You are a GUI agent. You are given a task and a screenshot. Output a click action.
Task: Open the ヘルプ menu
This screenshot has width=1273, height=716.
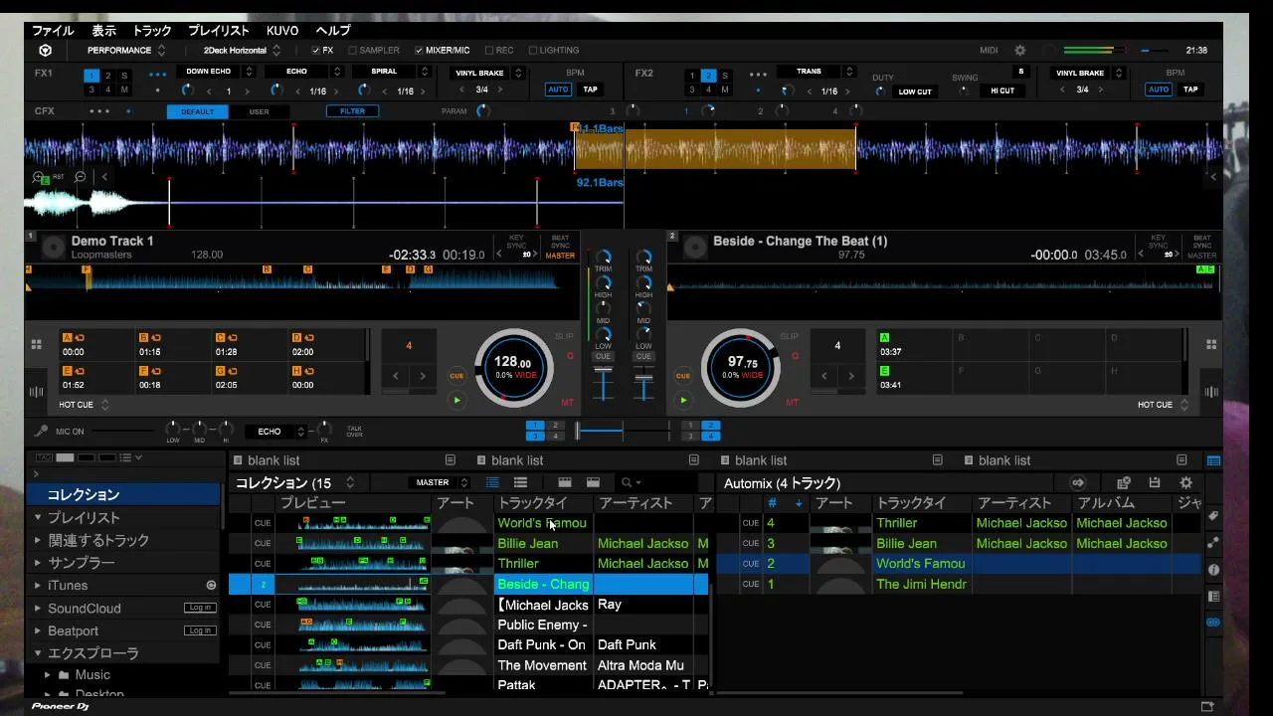[x=333, y=31]
